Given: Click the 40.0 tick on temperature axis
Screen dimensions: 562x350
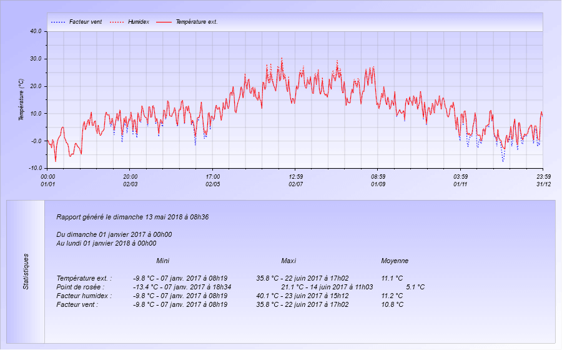Looking at the screenshot, I should coord(36,31).
